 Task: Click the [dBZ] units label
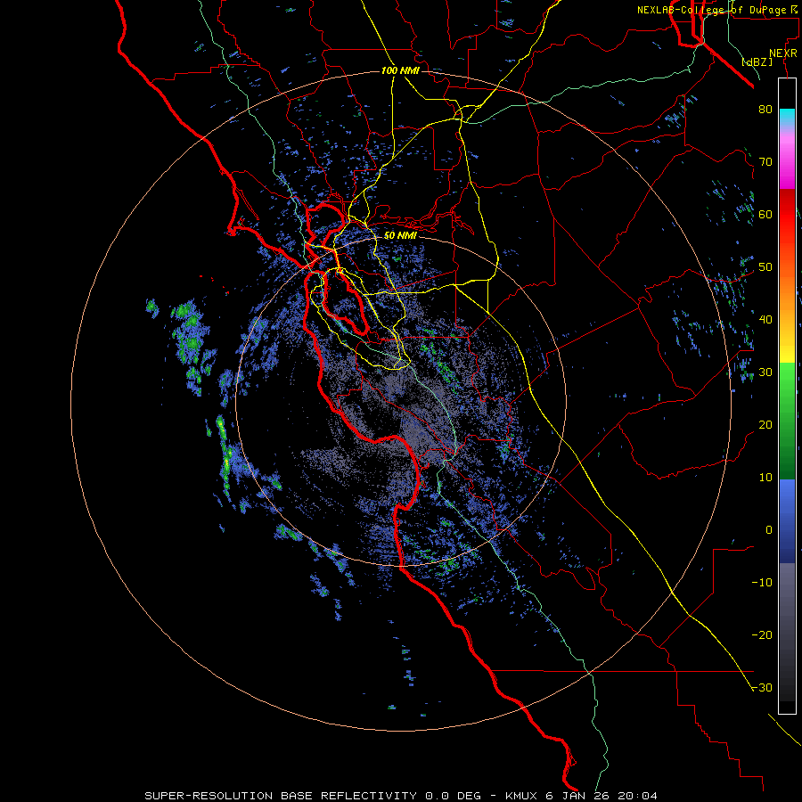(757, 61)
